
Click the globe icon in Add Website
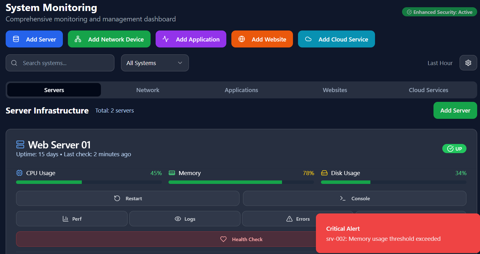[x=242, y=39]
